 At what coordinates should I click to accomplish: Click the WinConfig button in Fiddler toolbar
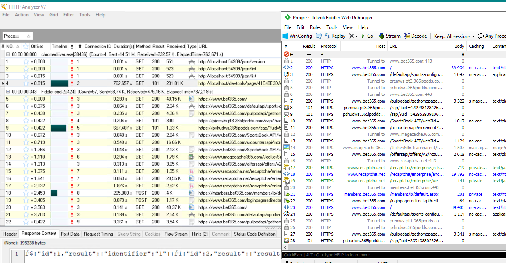click(297, 36)
